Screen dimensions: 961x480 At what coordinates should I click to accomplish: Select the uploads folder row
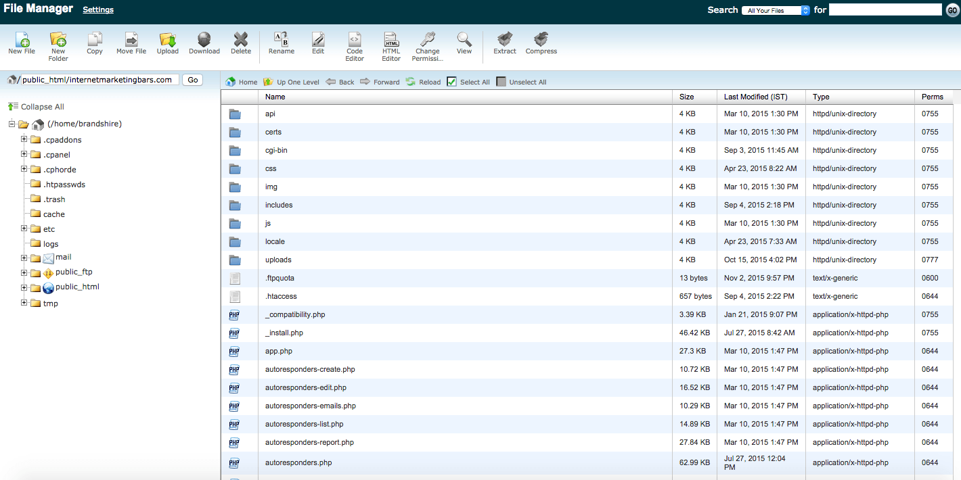pyautogui.click(x=586, y=260)
